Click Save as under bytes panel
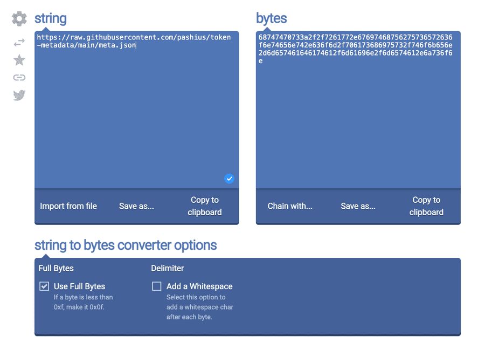The image size is (485, 342). click(358, 206)
